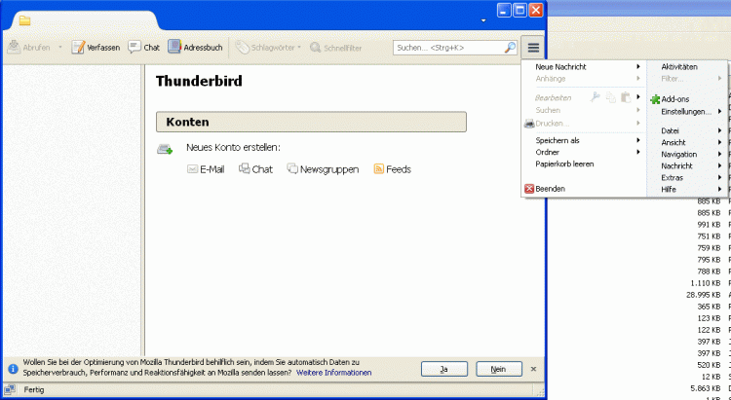Open the Adressbuch address book
Viewport: 731px width, 400px height.
[x=174, y=47]
